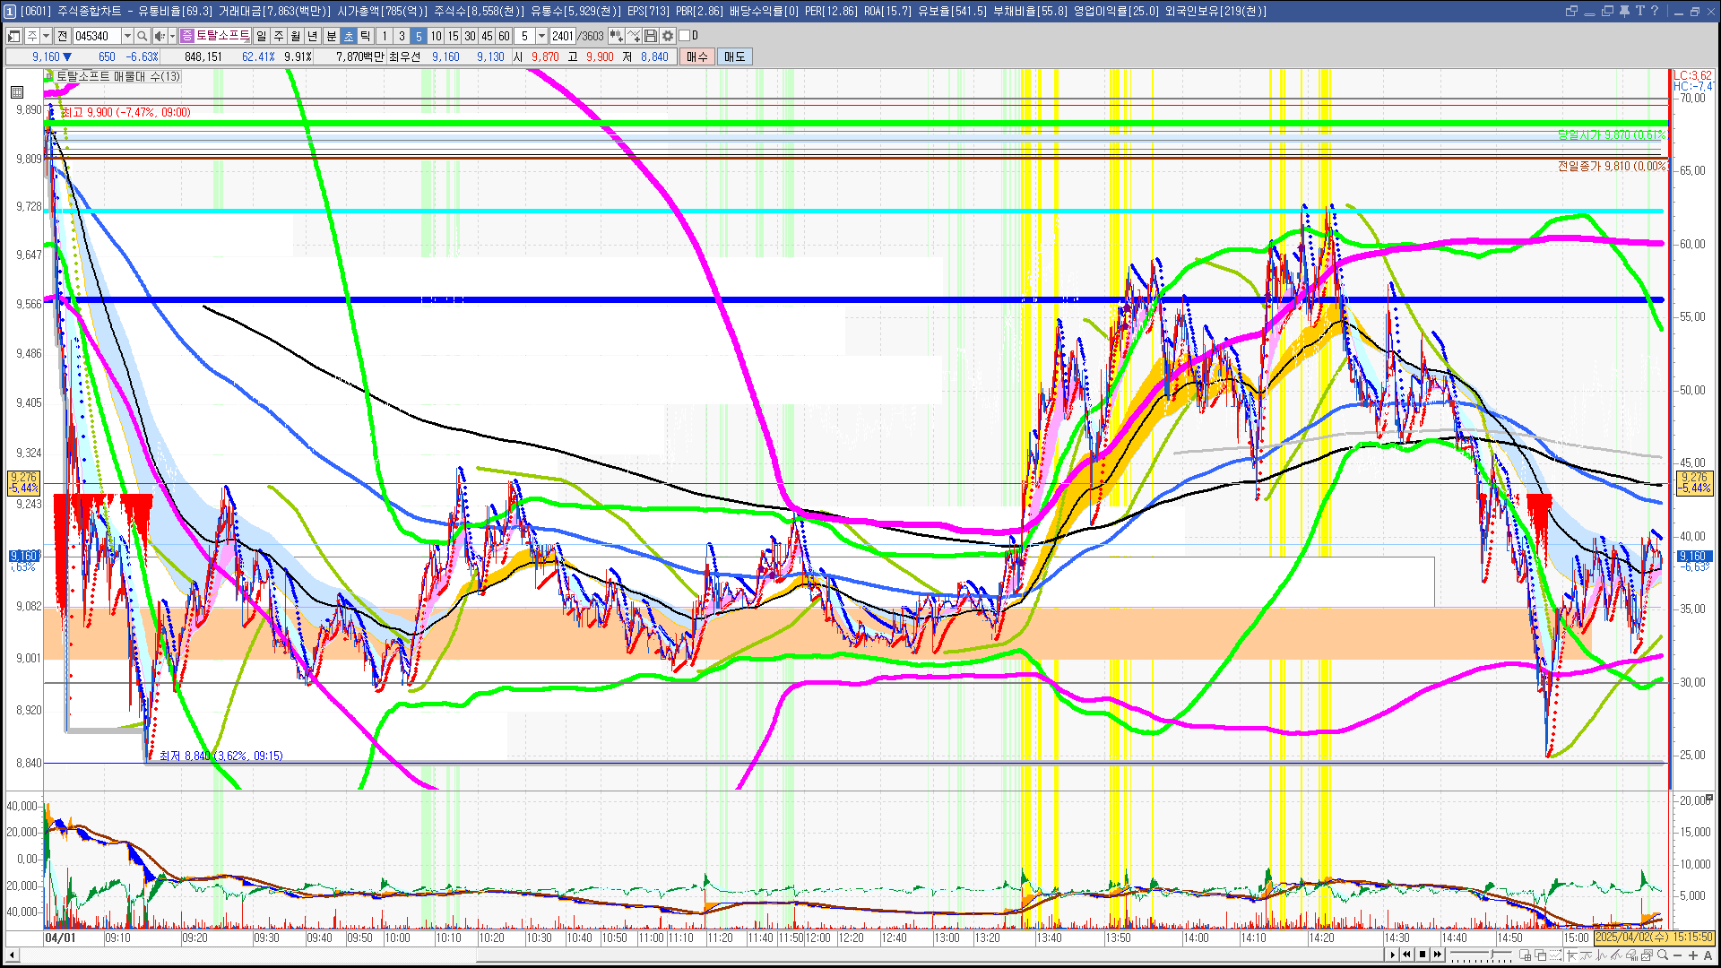Click the data grid icon on chart's left
Screen dimensions: 1721x968
(17, 92)
